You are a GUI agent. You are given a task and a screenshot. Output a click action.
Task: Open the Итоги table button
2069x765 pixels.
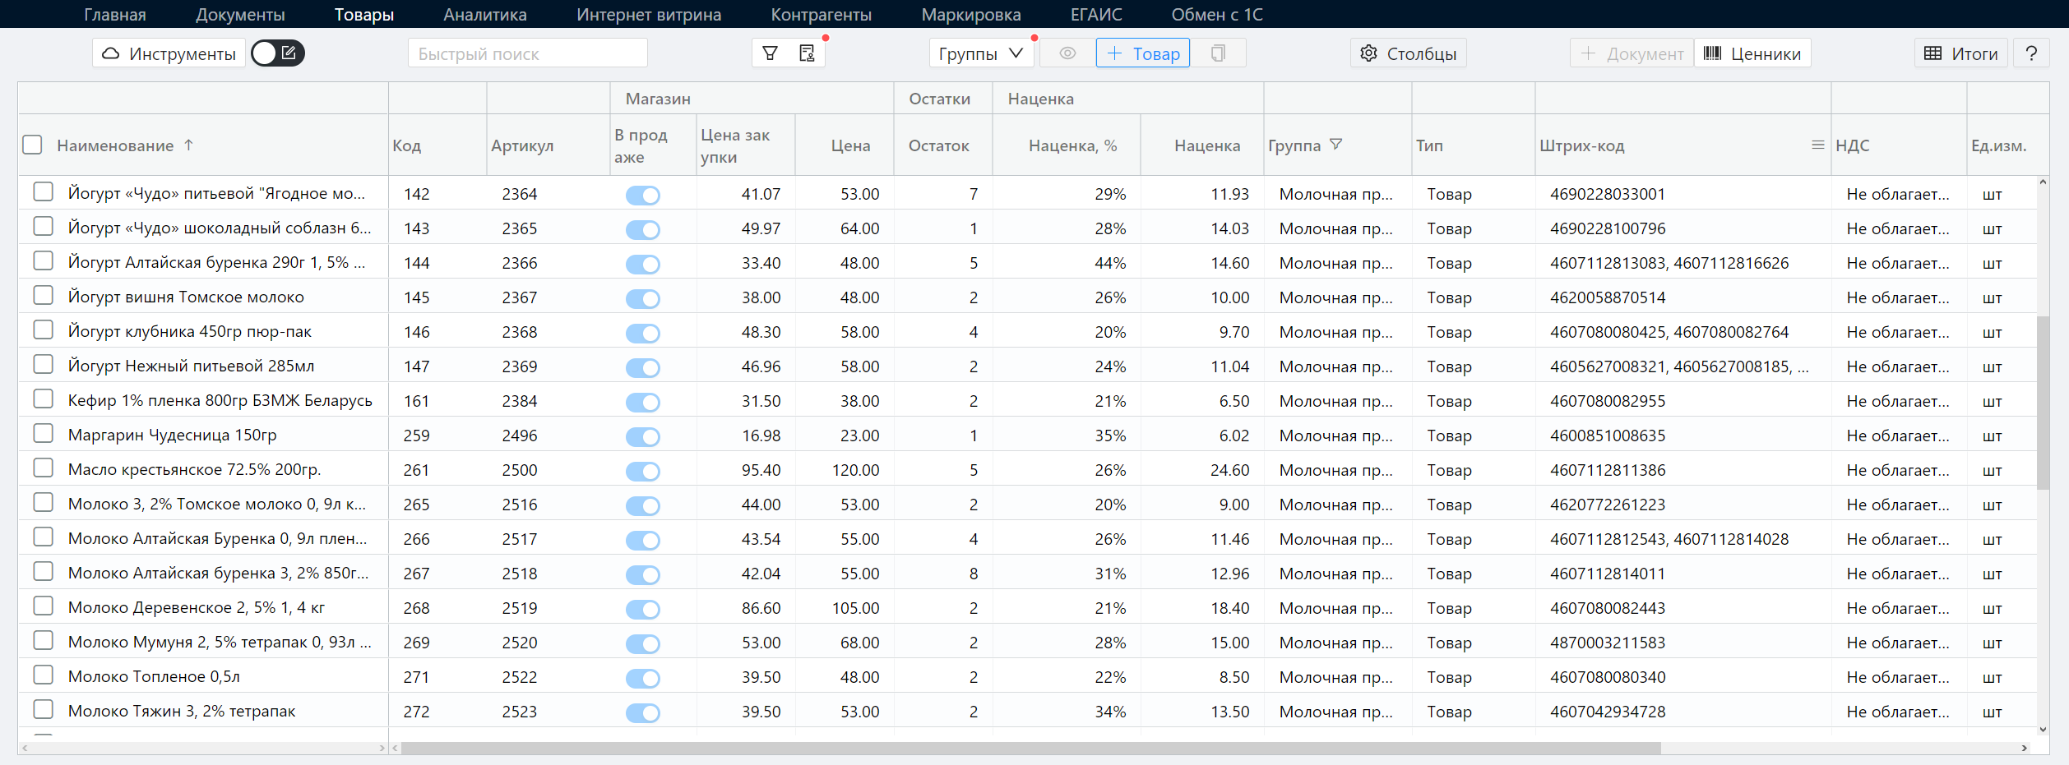pos(1961,53)
